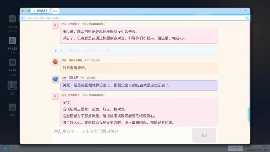
Task: Click the message starting '笑死，要是拍视频'
Action: pos(139,85)
